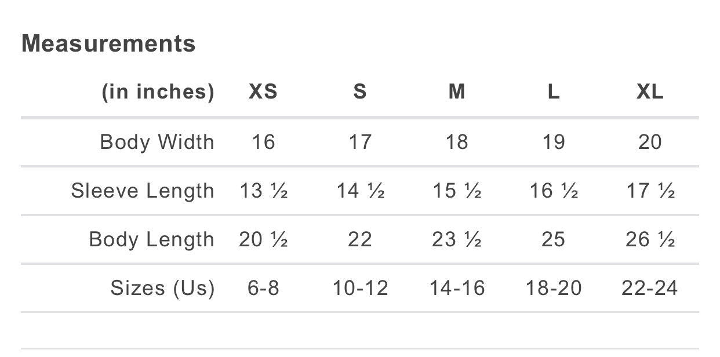Click the Sizes (Us) row label
The height and width of the screenshot is (357, 720).
(162, 288)
